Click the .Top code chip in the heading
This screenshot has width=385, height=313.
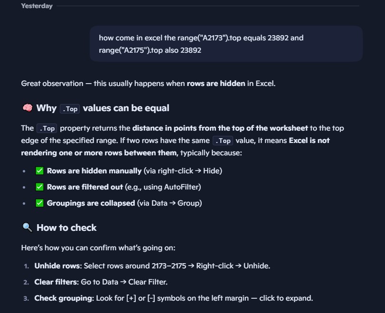pos(69,109)
